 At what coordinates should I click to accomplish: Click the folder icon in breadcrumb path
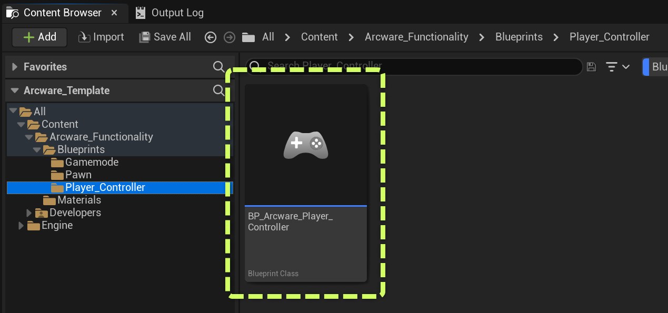[x=248, y=37]
